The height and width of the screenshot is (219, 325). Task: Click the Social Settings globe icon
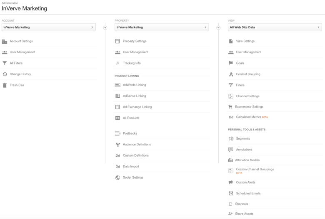coord(118,177)
